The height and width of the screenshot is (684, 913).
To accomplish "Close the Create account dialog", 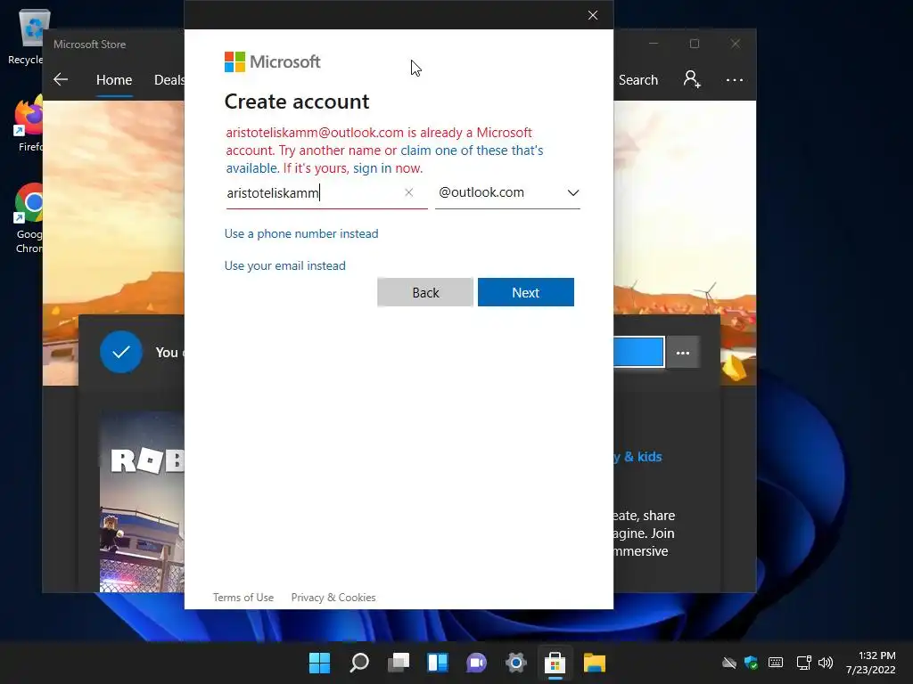I will click(x=593, y=15).
